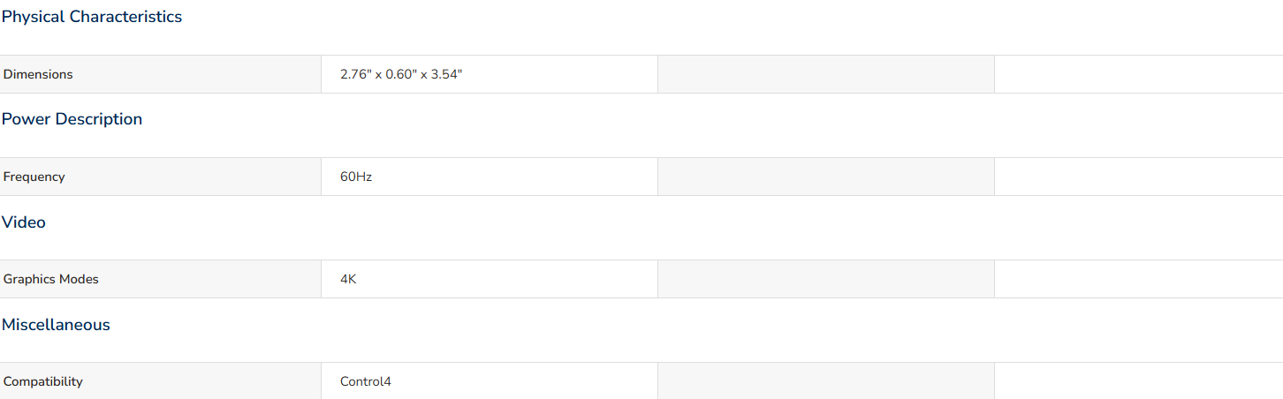The height and width of the screenshot is (399, 1283).
Task: Click the 4K value cell
Action: point(490,279)
